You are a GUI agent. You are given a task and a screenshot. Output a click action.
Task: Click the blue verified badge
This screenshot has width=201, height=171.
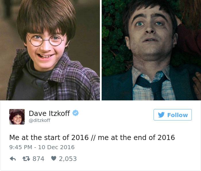tap(76, 113)
